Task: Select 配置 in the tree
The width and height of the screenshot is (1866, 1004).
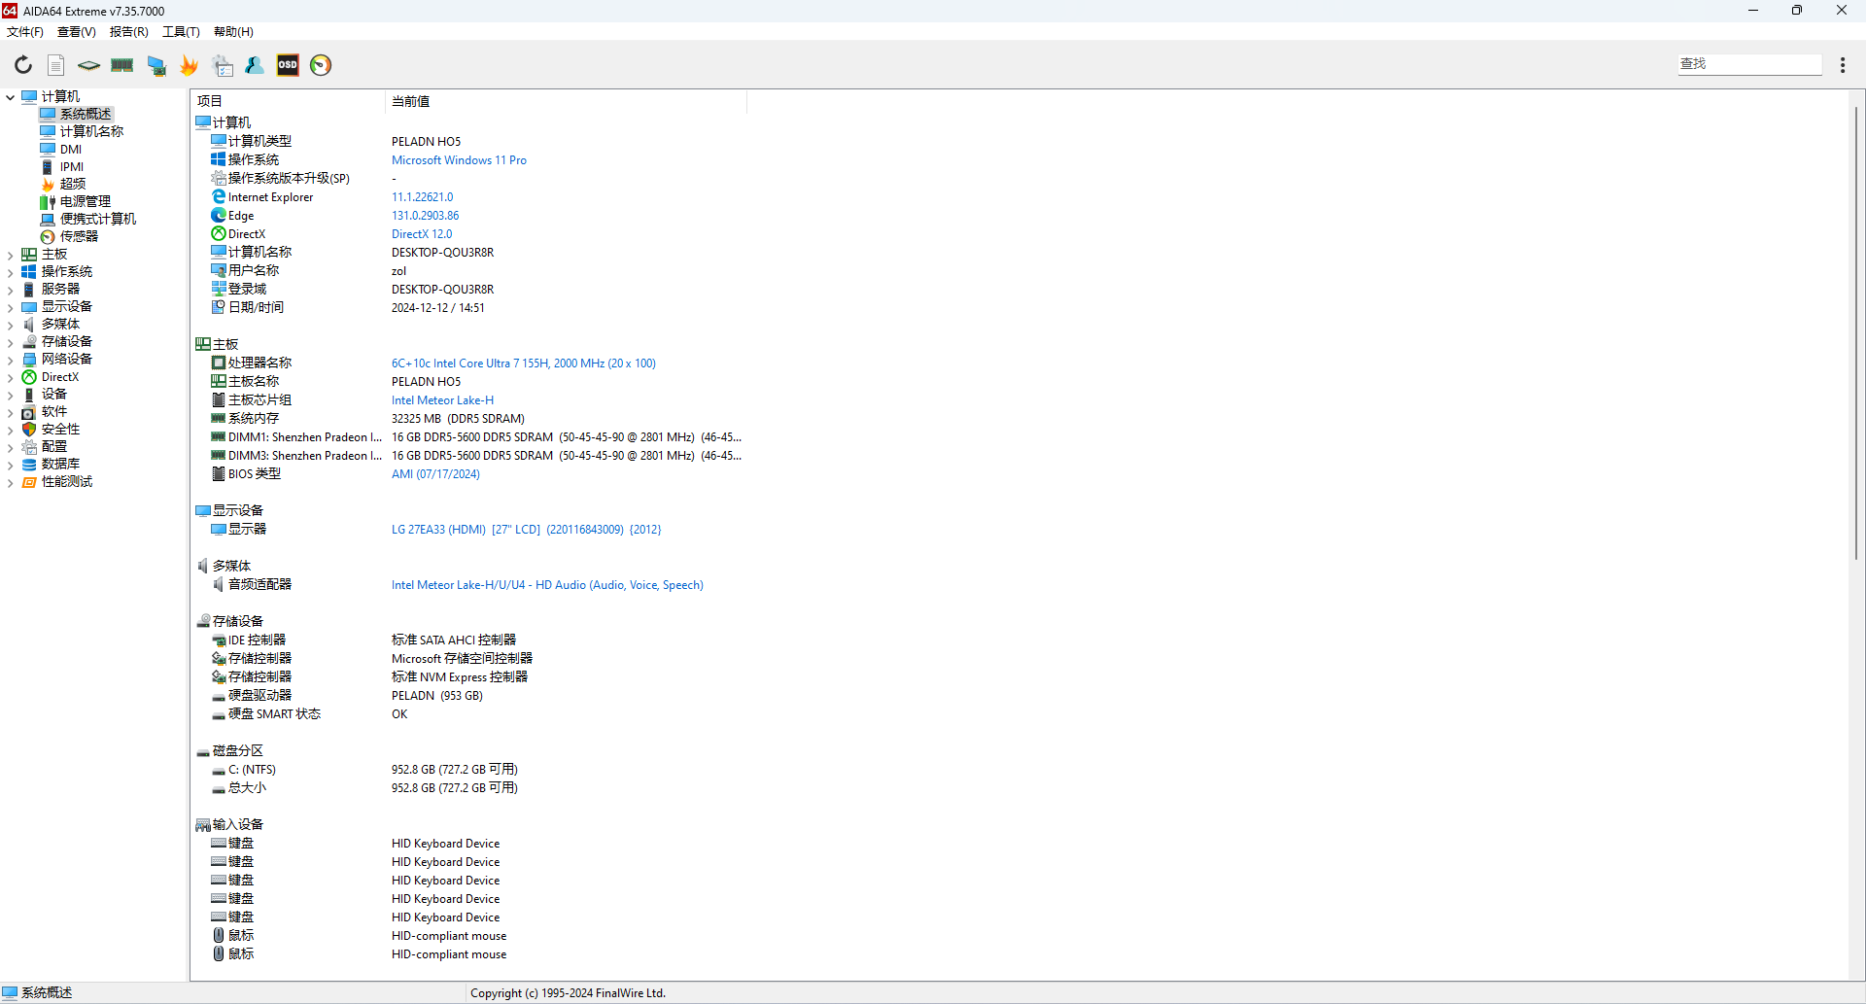Action: coord(54,447)
